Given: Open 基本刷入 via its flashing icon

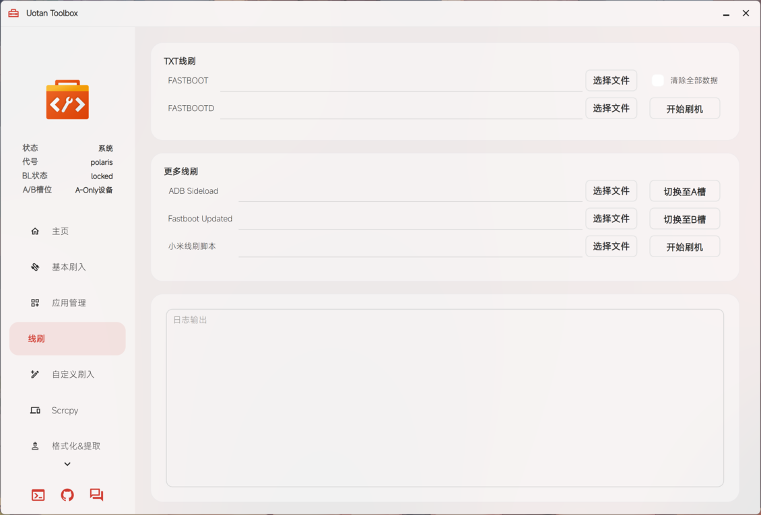Looking at the screenshot, I should [x=35, y=267].
